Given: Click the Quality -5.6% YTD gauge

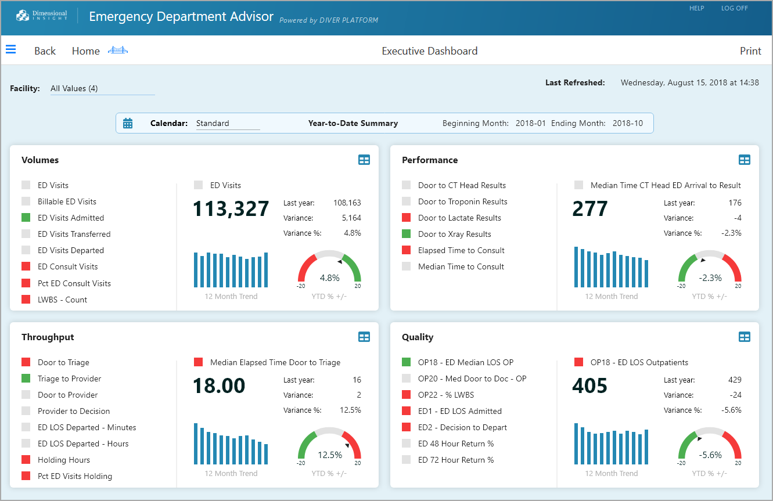Looking at the screenshot, I should (x=710, y=445).
